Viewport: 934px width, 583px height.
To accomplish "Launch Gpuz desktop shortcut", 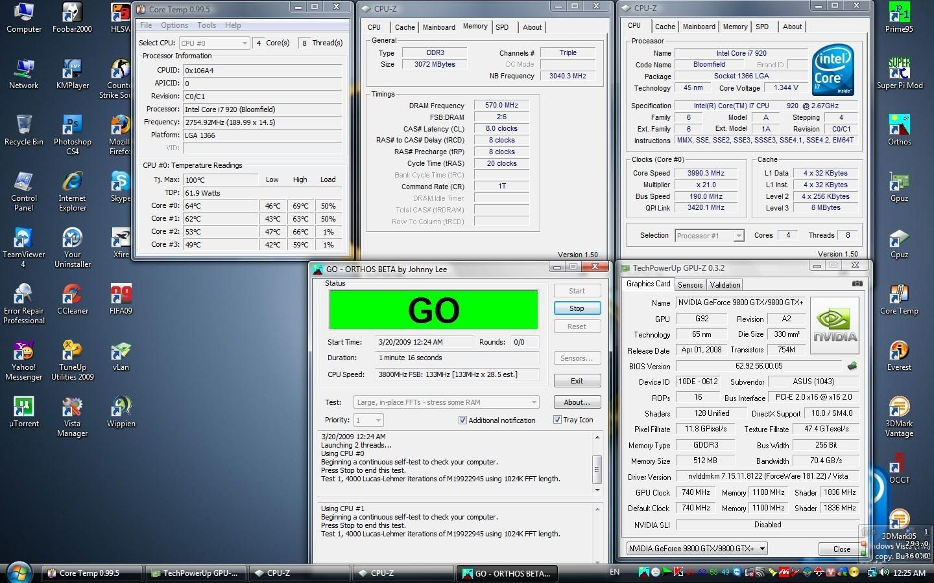I will 899,187.
